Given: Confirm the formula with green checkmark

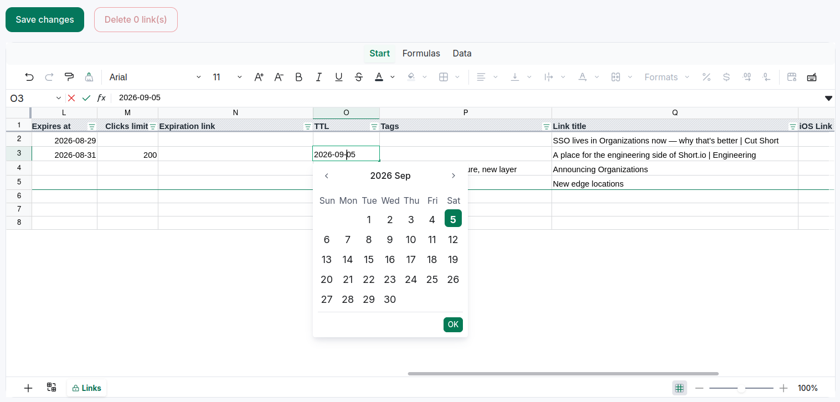Looking at the screenshot, I should tap(86, 98).
